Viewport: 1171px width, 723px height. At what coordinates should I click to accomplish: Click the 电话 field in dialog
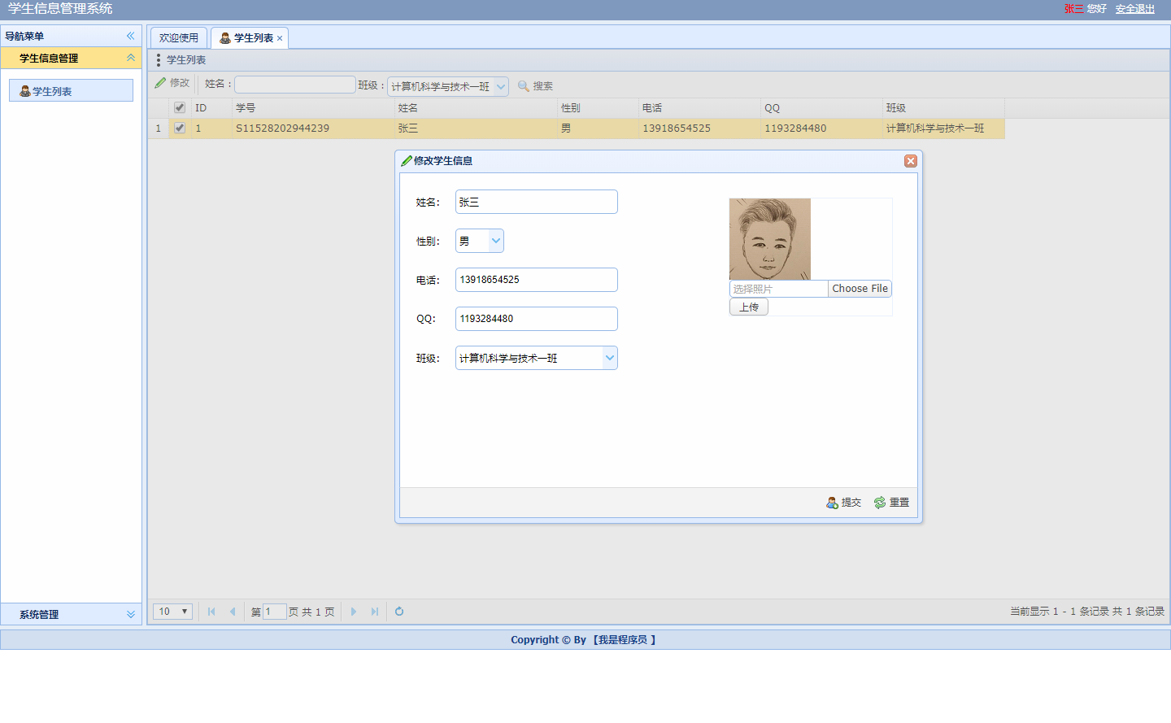[x=537, y=280]
